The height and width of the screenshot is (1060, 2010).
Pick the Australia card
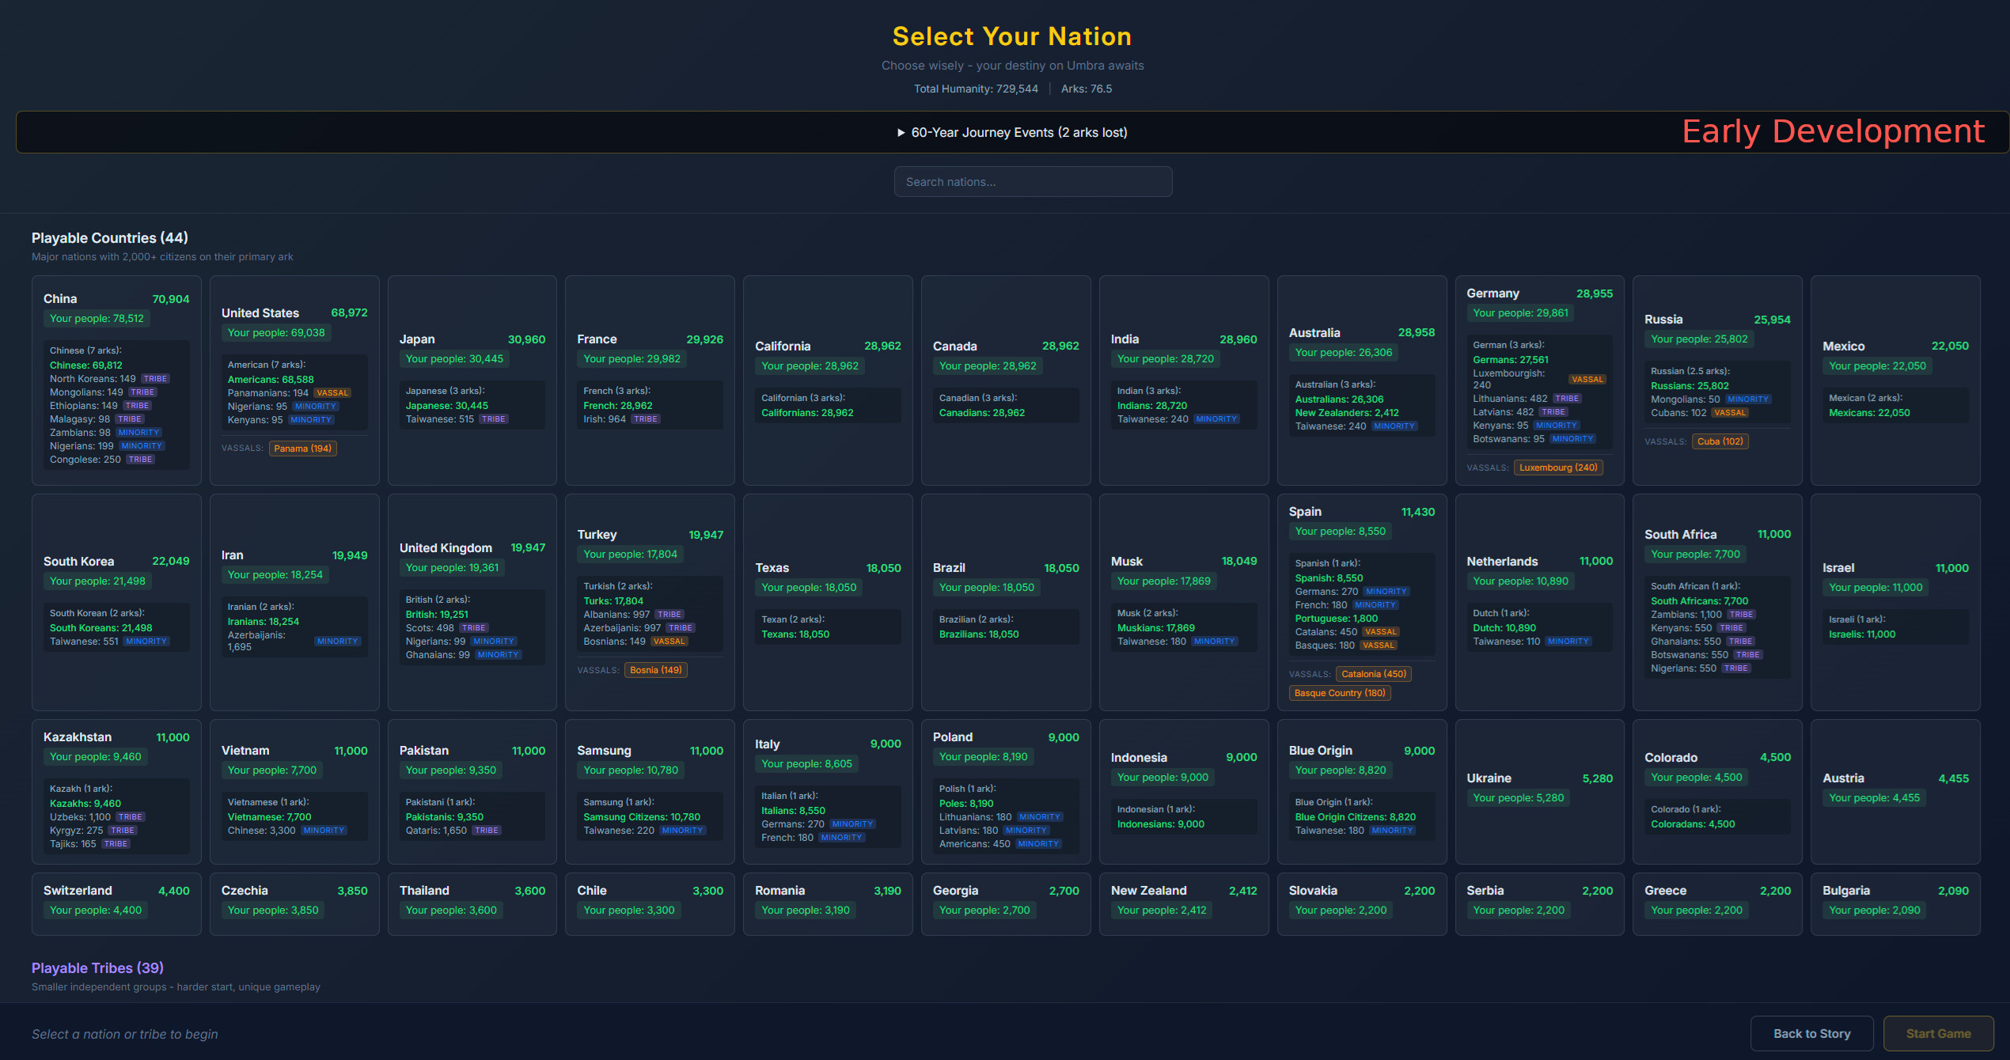(x=1362, y=380)
